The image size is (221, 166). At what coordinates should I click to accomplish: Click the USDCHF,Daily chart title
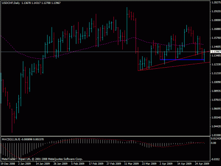(x=11, y=3)
